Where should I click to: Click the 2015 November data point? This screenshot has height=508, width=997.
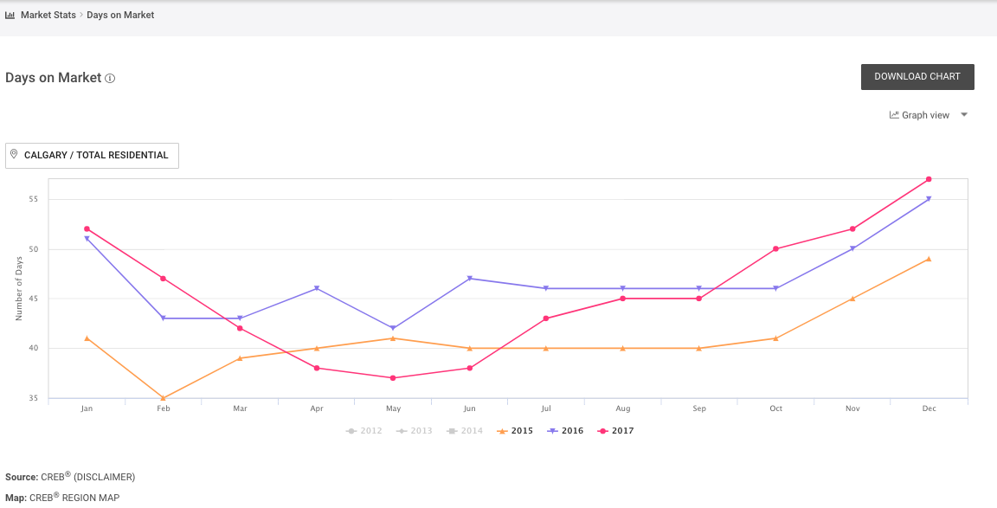(x=852, y=299)
